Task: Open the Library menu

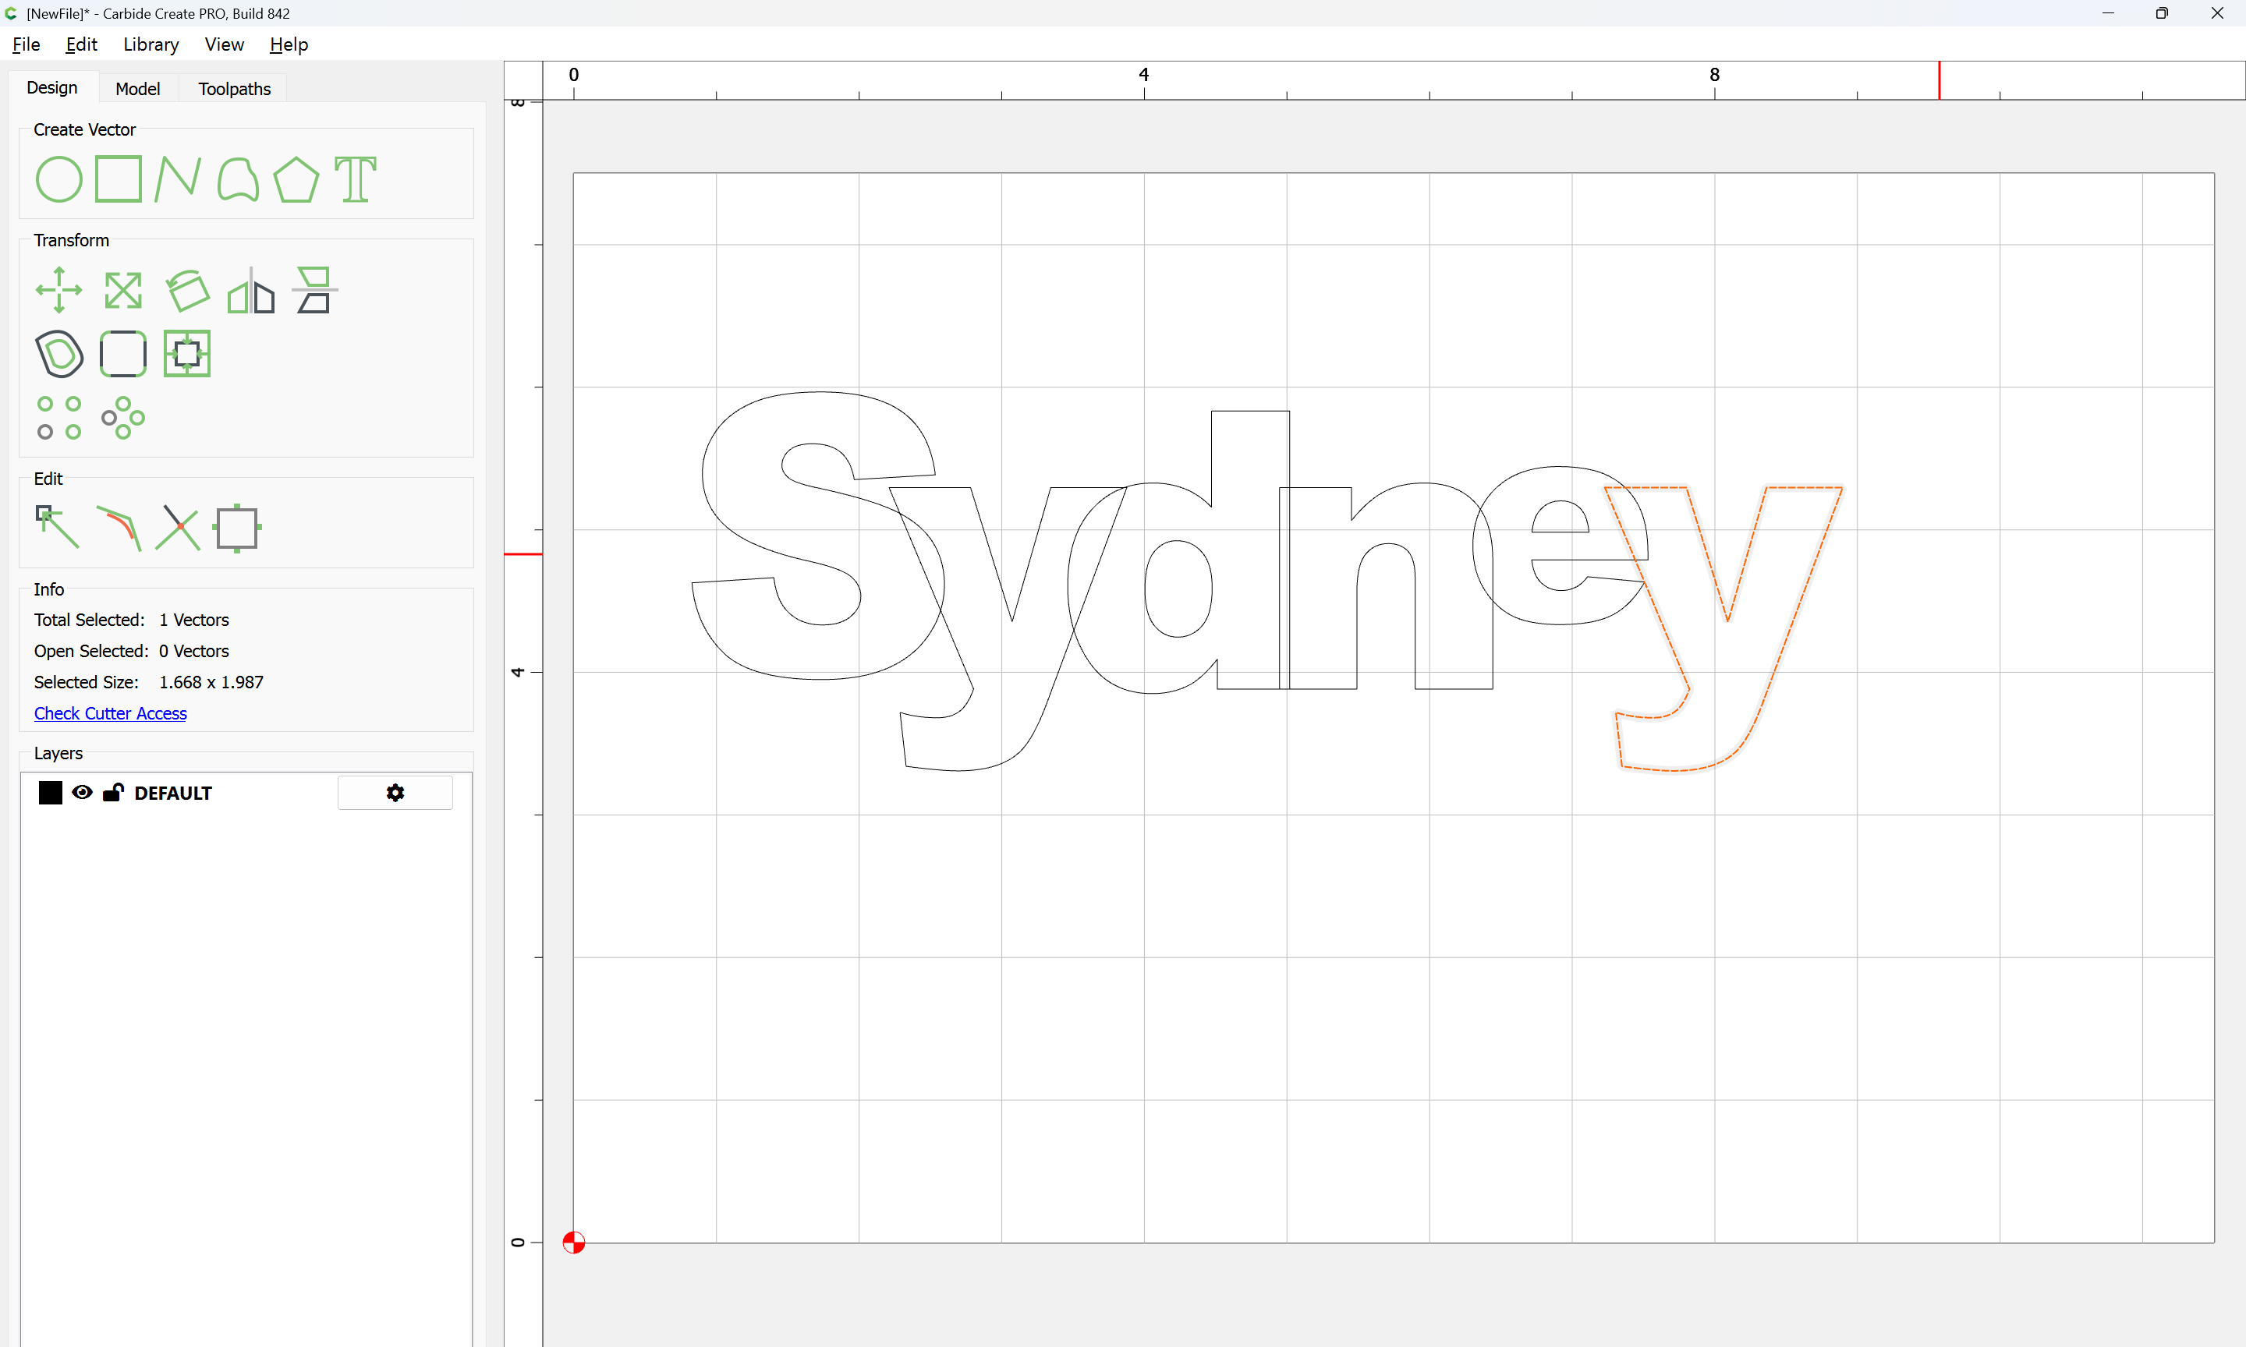Action: [x=151, y=44]
